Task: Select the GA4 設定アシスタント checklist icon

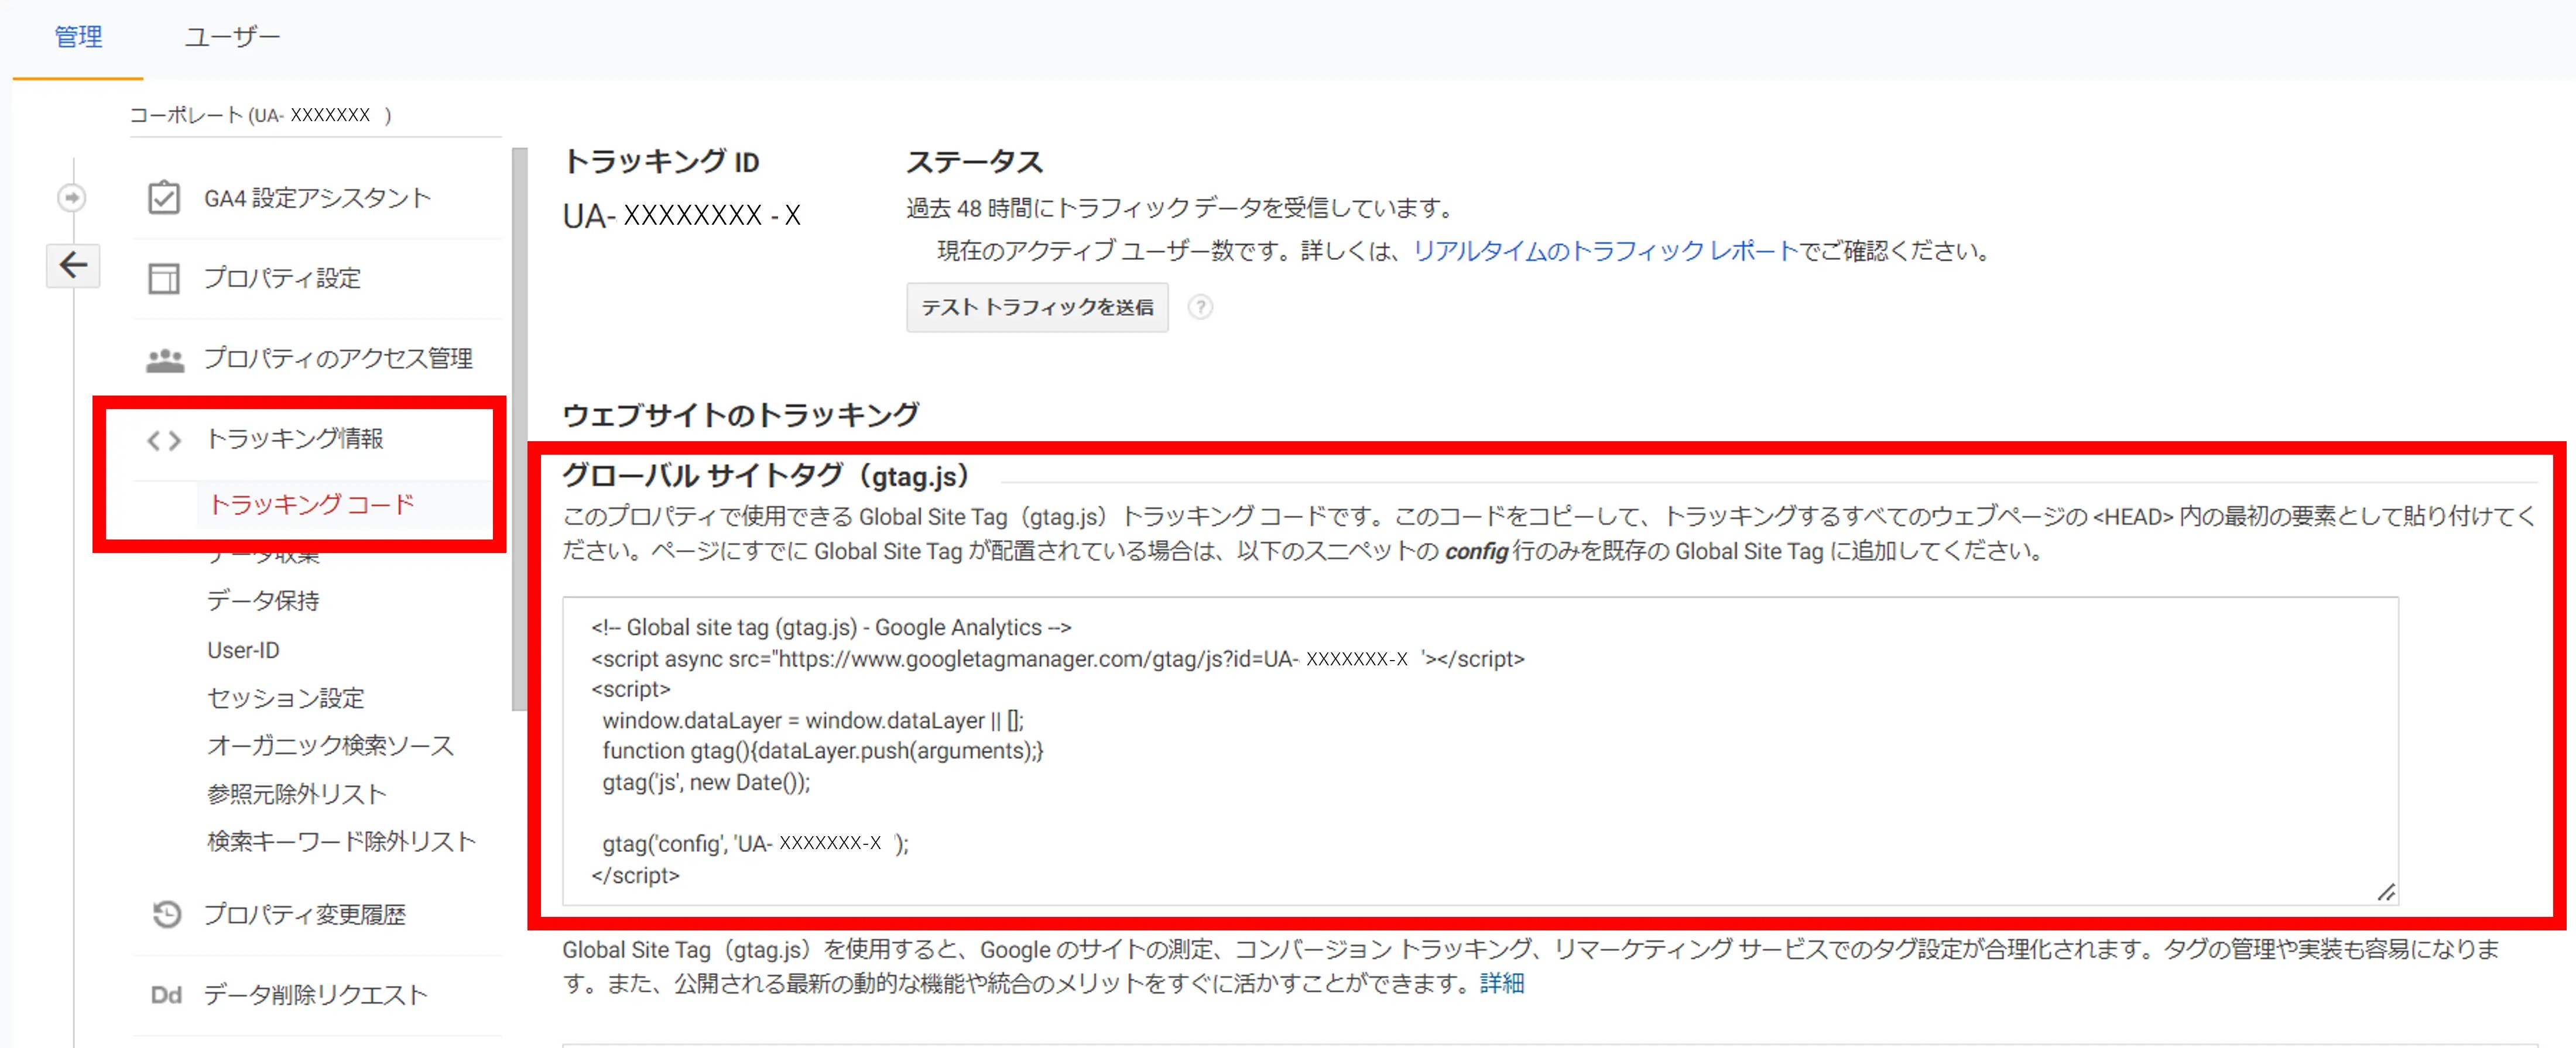Action: point(163,197)
